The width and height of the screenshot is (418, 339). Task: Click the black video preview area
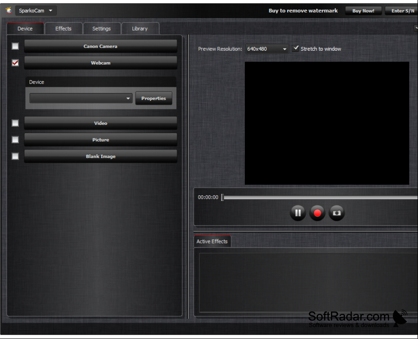pos(327,123)
